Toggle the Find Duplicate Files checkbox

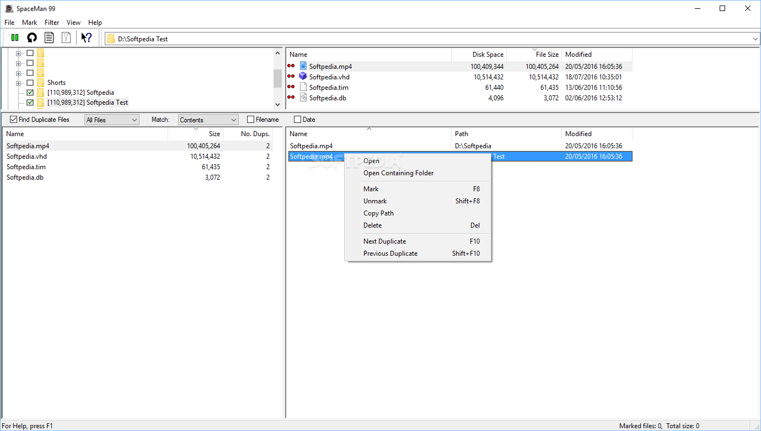point(14,120)
